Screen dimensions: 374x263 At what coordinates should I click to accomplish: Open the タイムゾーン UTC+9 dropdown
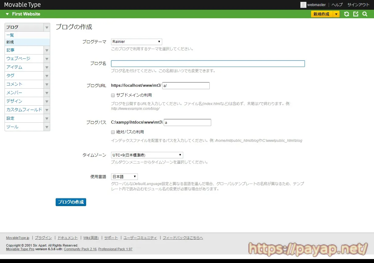pos(147,155)
